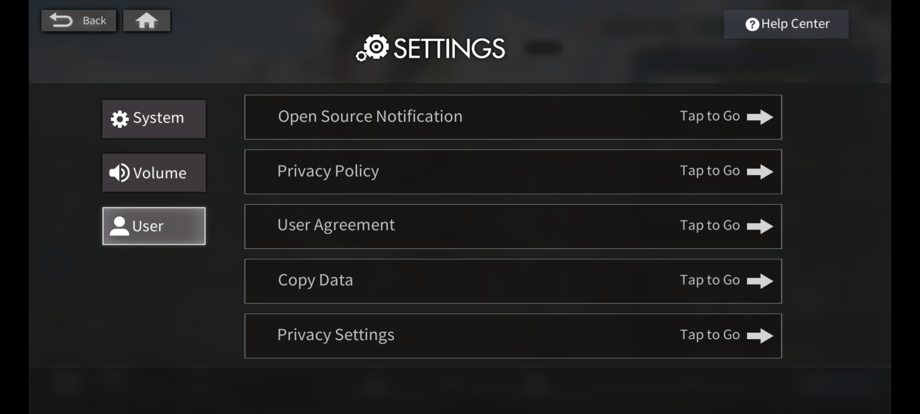Hit the arrow on Copy Data row
This screenshot has width=920, height=414.
click(760, 281)
